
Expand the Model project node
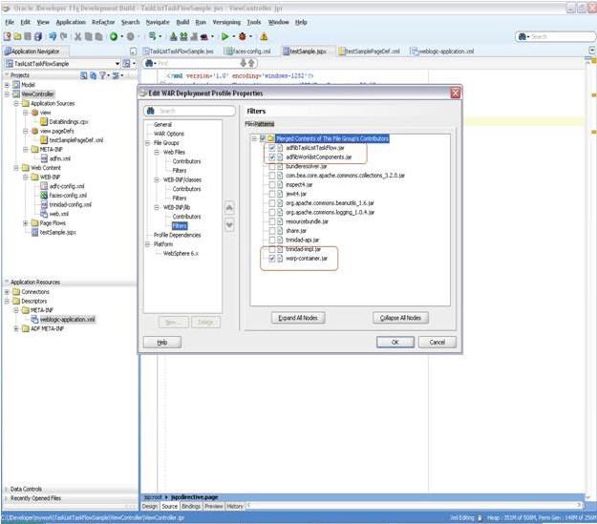[7, 85]
